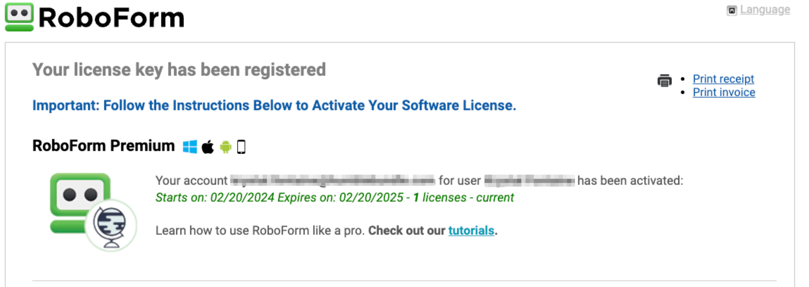Open the Print invoice link
The image size is (809, 287).
pos(724,92)
